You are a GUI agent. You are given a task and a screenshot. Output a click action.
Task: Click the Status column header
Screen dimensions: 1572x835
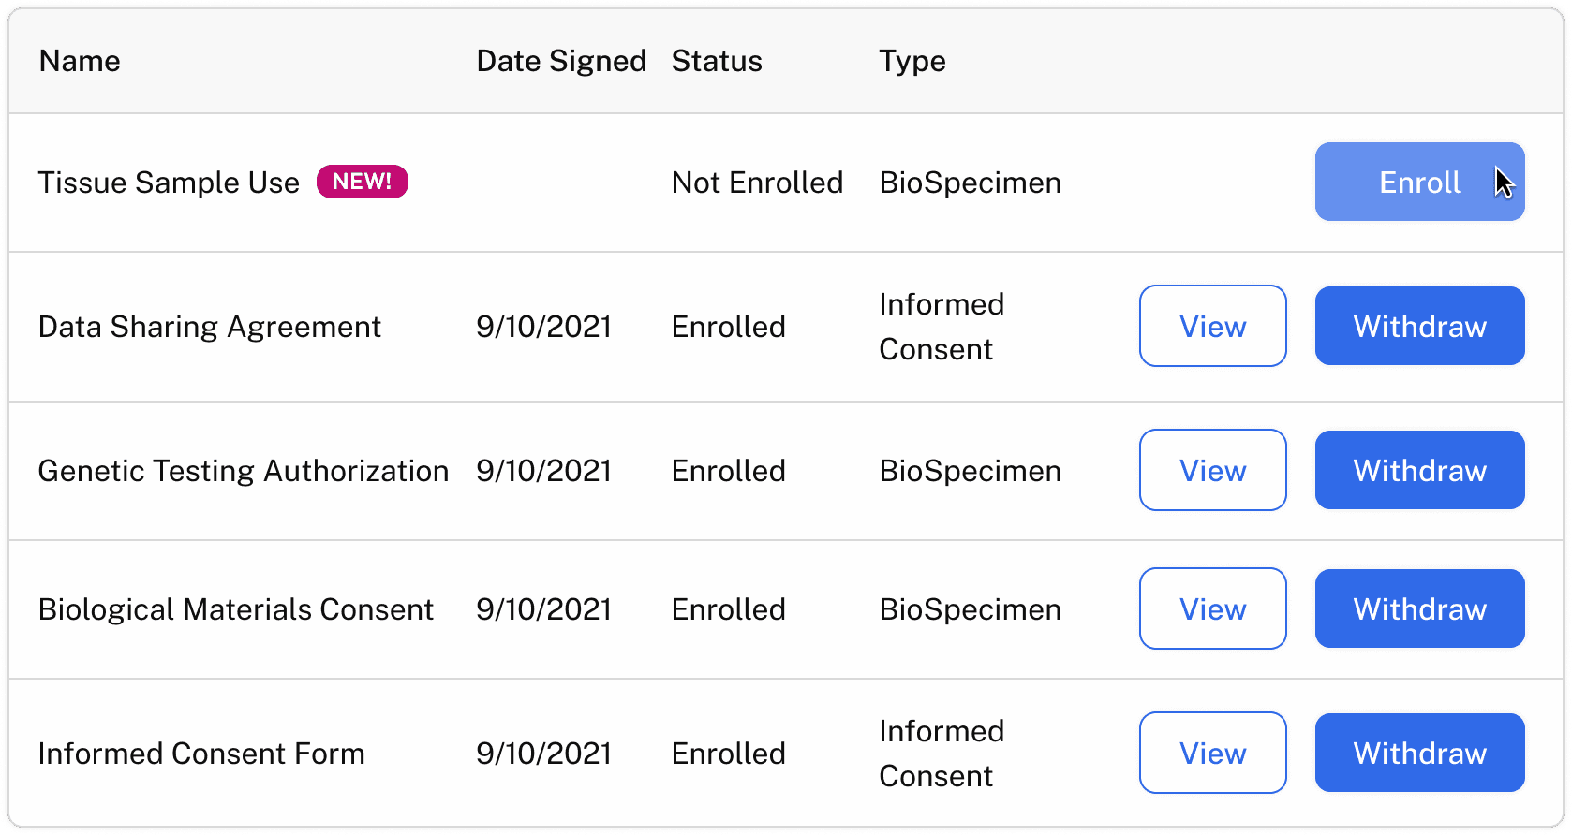[x=717, y=62]
